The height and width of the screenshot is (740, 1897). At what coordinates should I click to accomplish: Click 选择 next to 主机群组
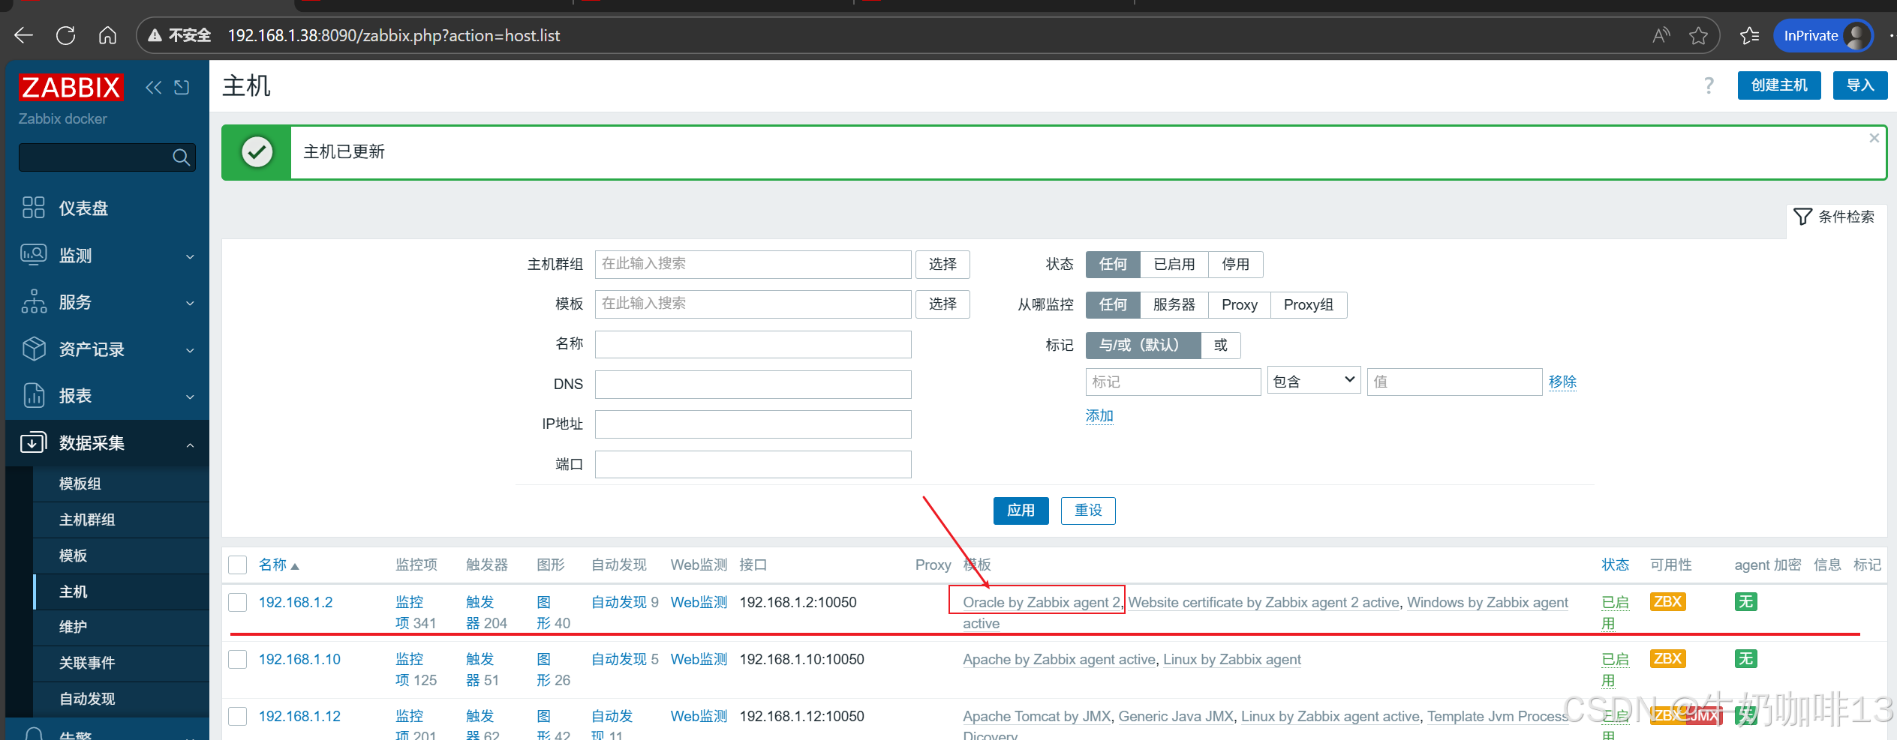(942, 264)
